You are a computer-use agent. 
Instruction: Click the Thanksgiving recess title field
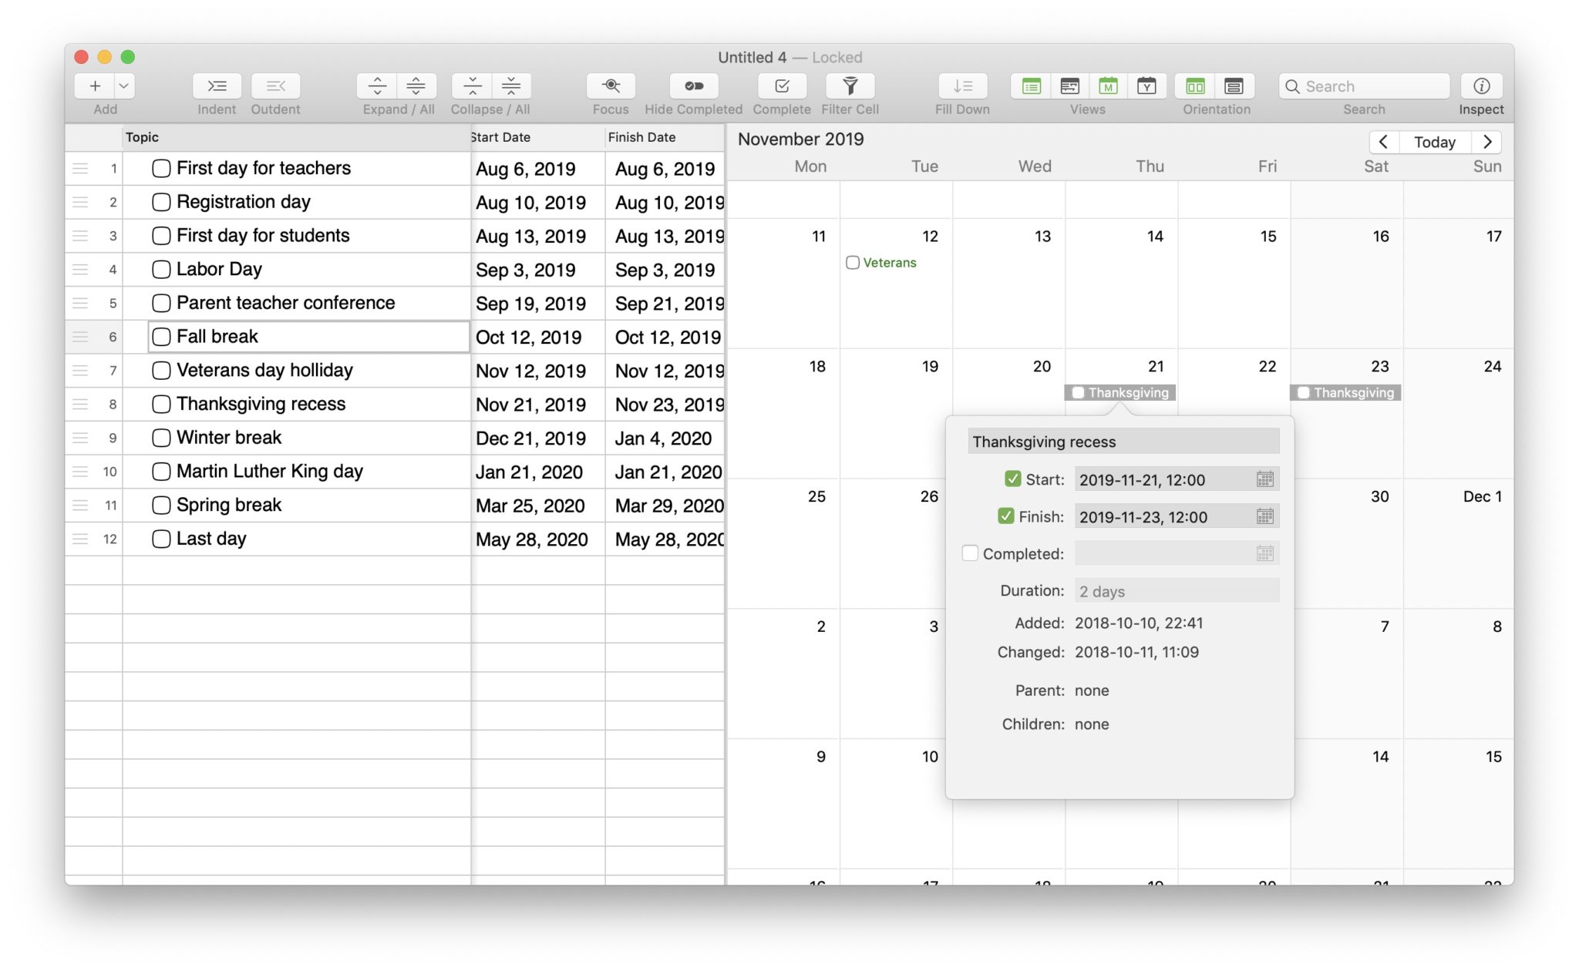(1123, 442)
